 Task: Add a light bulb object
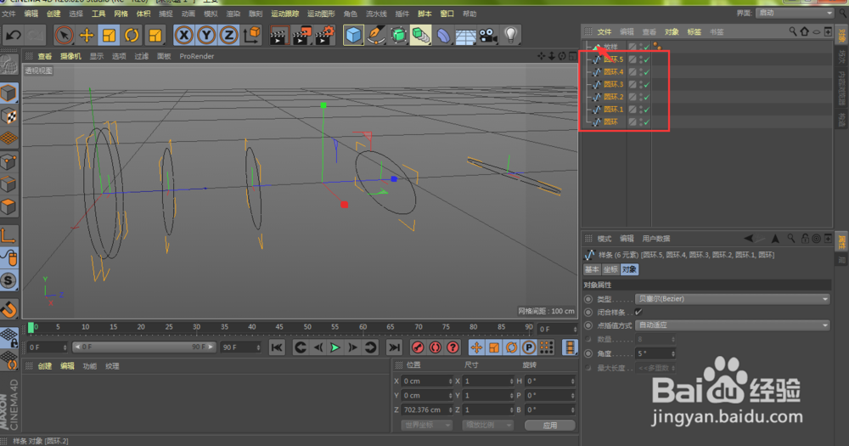(510, 36)
